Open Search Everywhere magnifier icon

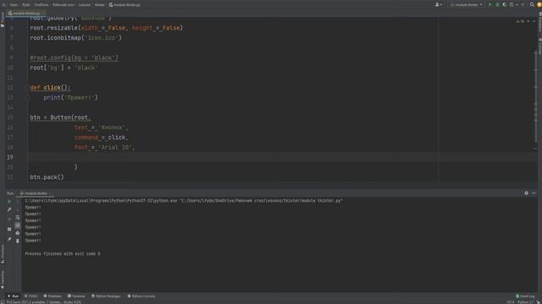click(532, 5)
